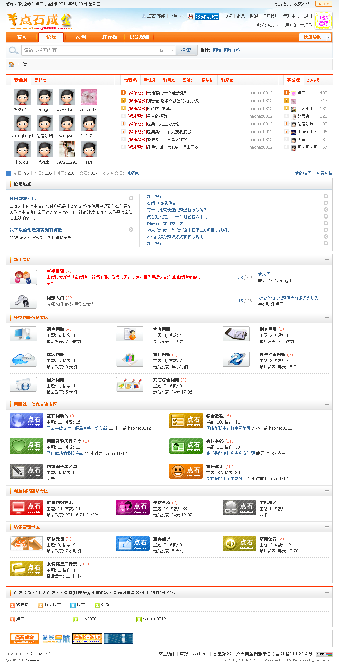
Task: Collapse the 站务管理专区 section
Action: (327, 527)
